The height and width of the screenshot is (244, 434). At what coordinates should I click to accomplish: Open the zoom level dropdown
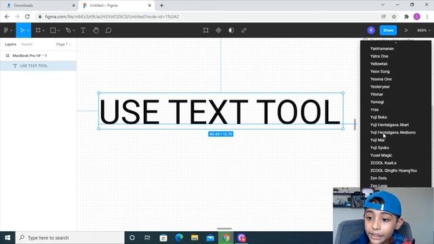click(424, 30)
